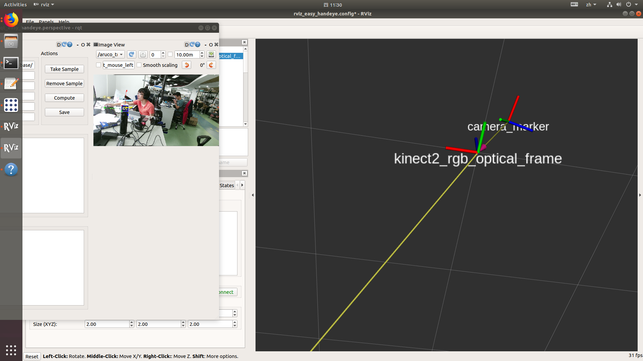Rotate the camera image counter-clockwise
This screenshot has width=643, height=361.
pyautogui.click(x=186, y=65)
